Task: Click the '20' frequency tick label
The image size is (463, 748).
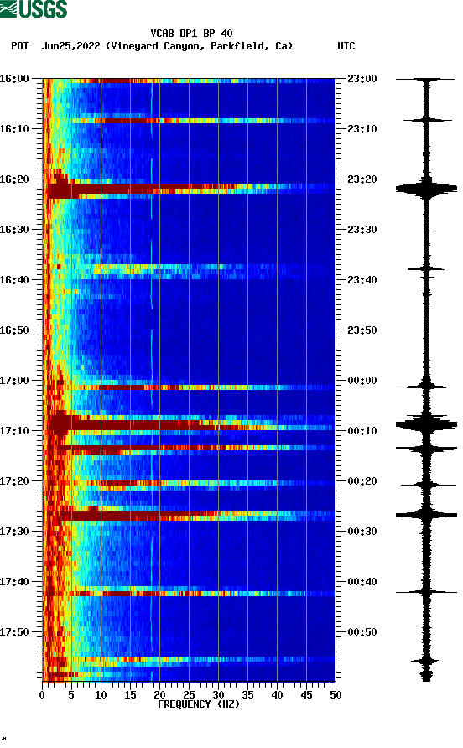Action: 159,695
